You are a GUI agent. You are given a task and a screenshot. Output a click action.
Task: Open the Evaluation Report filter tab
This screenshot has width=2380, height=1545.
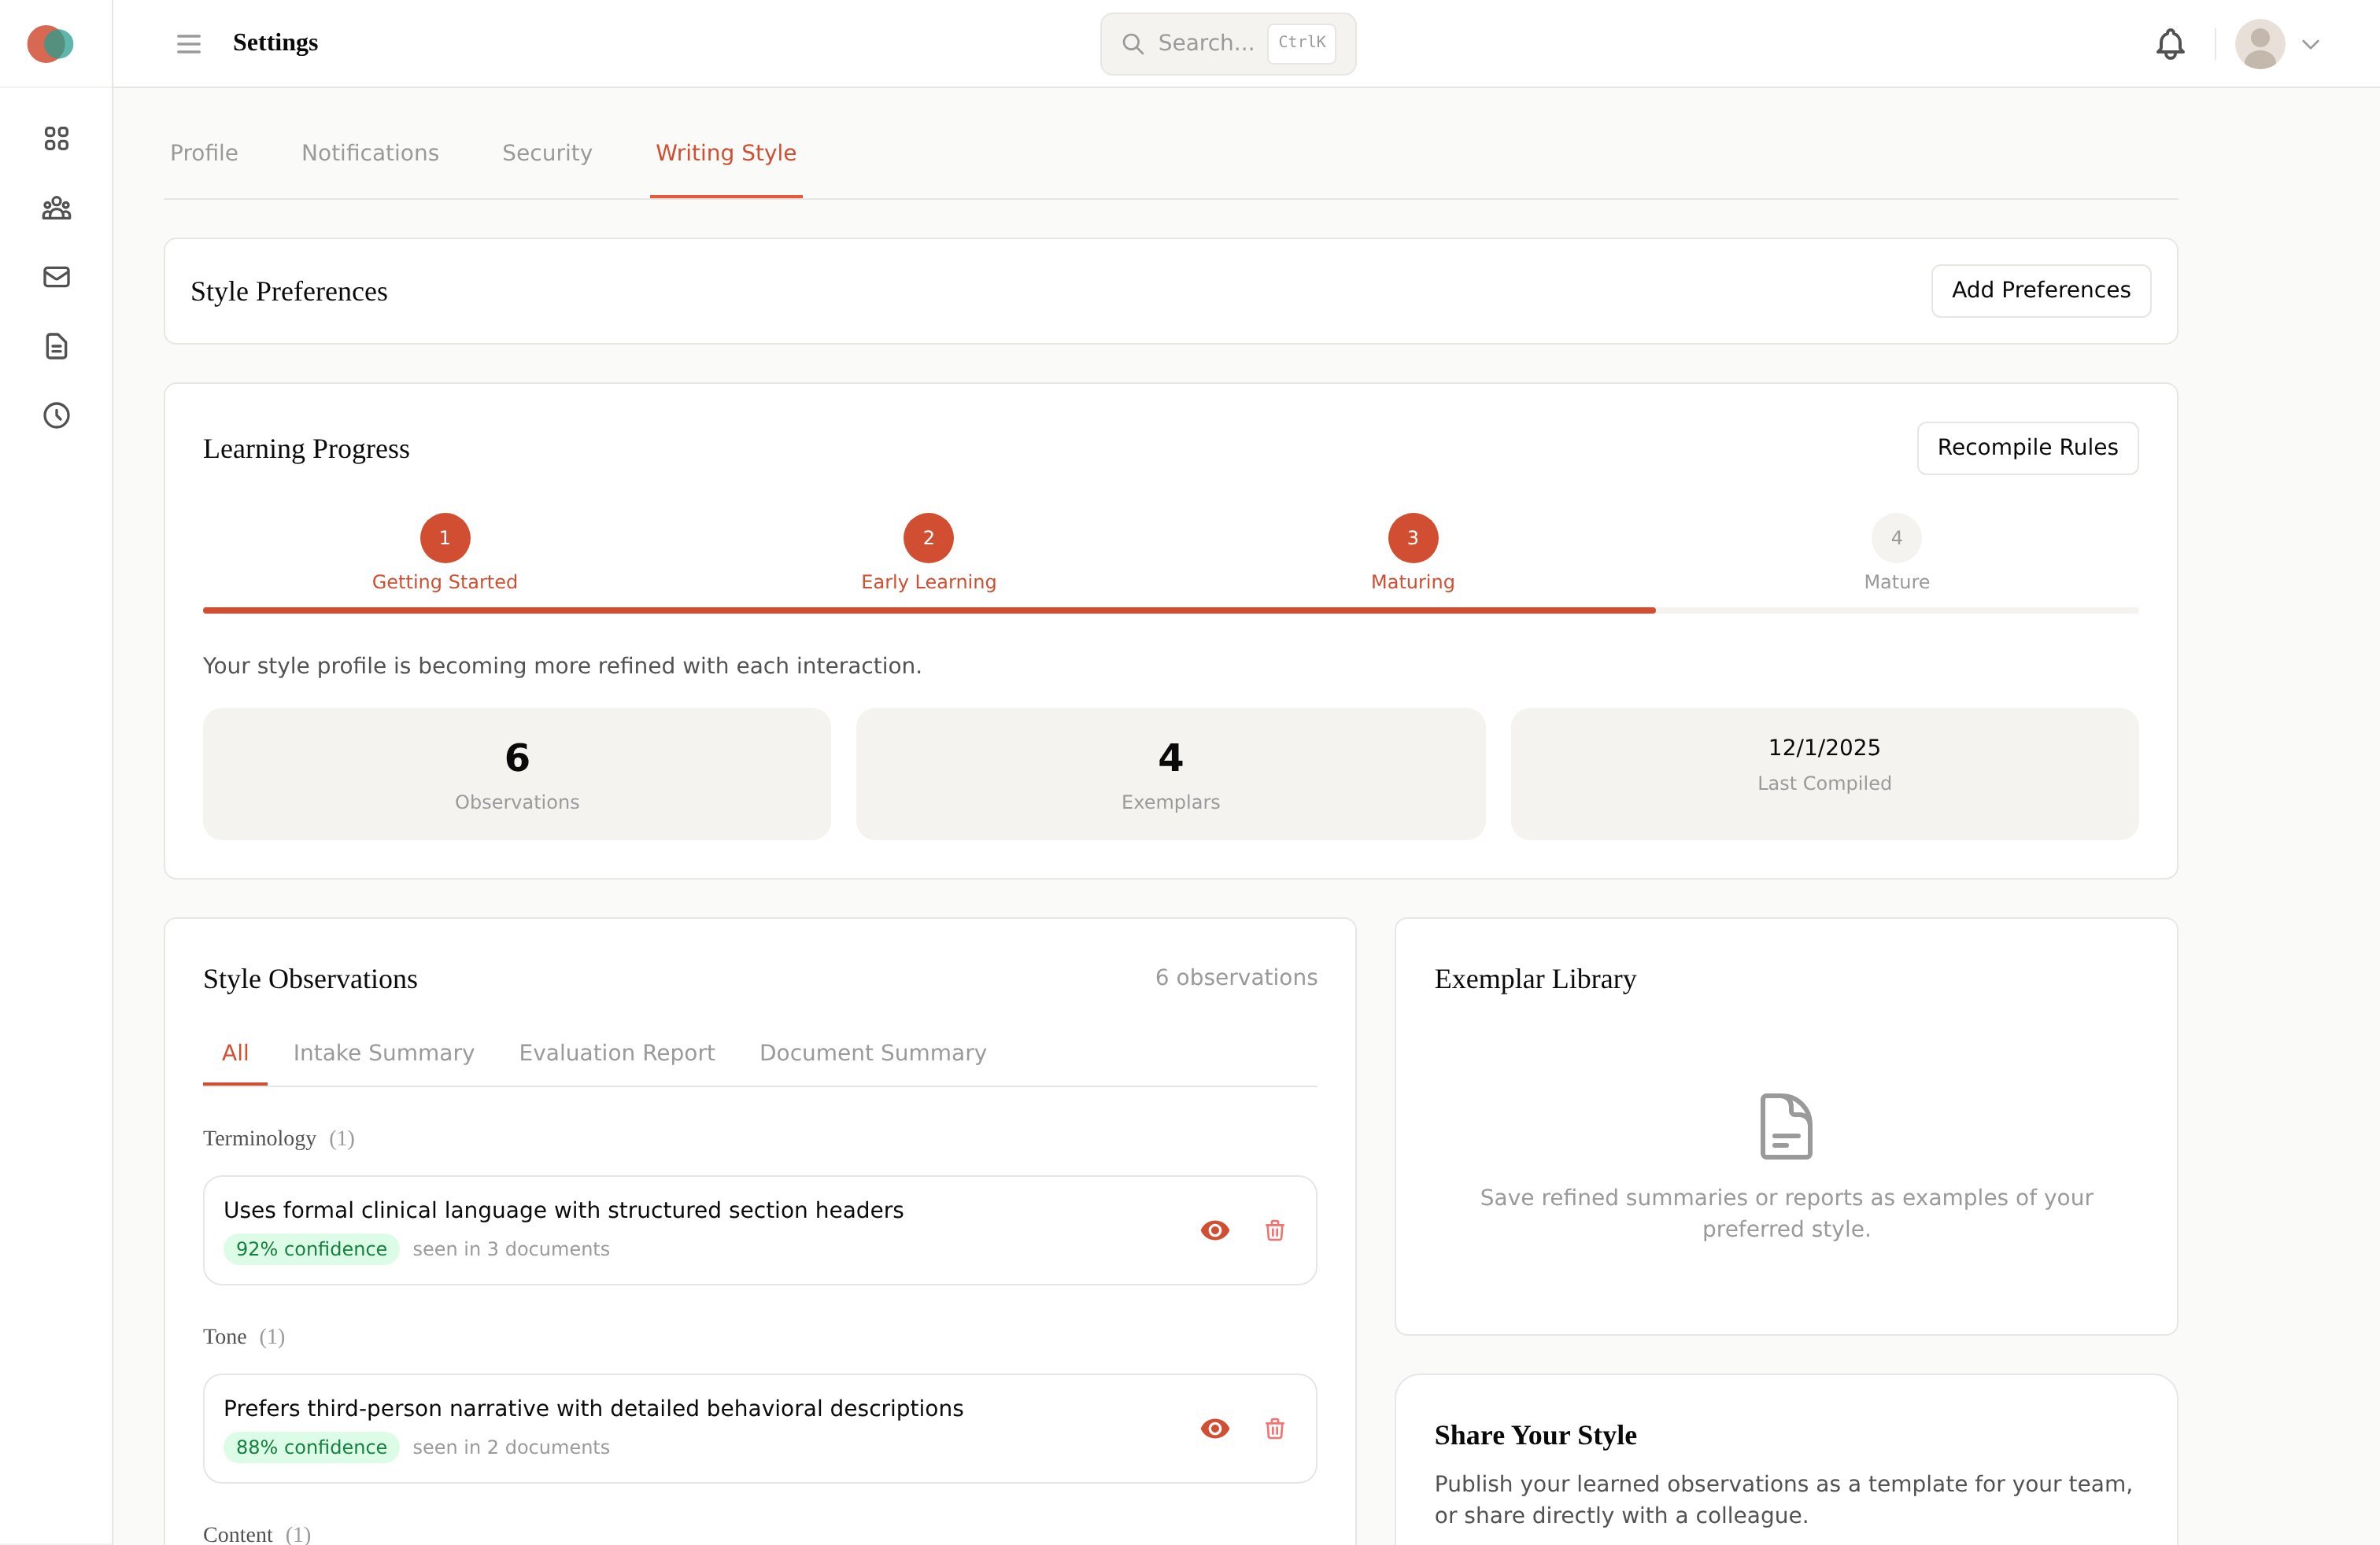point(616,1053)
